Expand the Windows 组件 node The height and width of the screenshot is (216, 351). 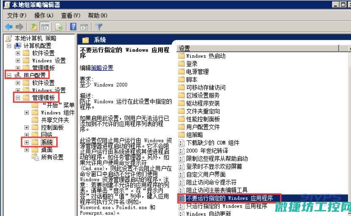26,112
